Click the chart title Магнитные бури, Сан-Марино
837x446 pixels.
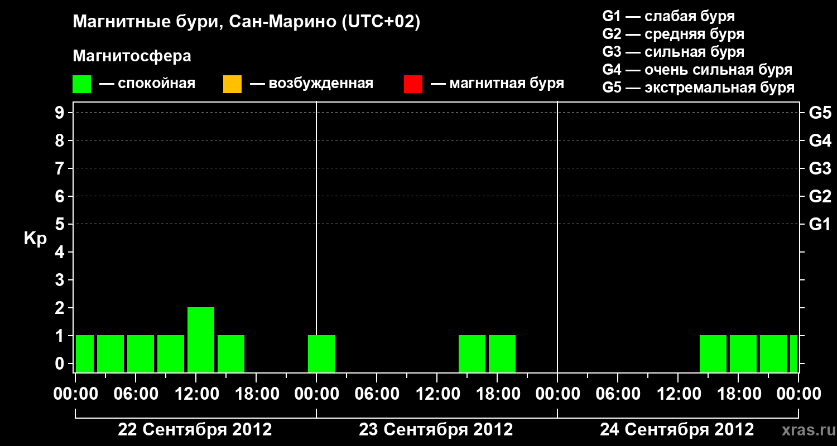[x=247, y=22]
